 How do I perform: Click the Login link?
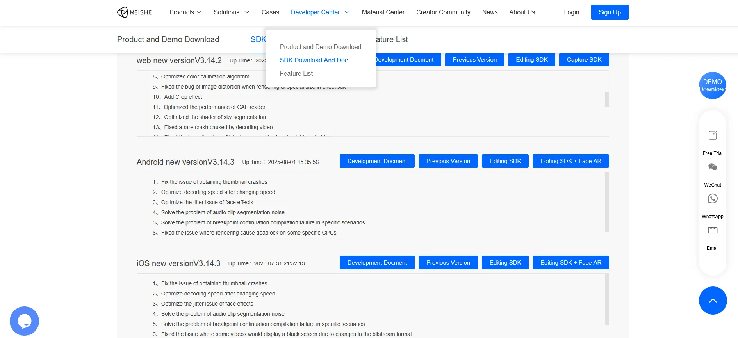tap(571, 12)
